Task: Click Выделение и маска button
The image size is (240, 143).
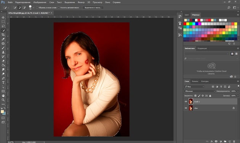Action: click(x=93, y=8)
